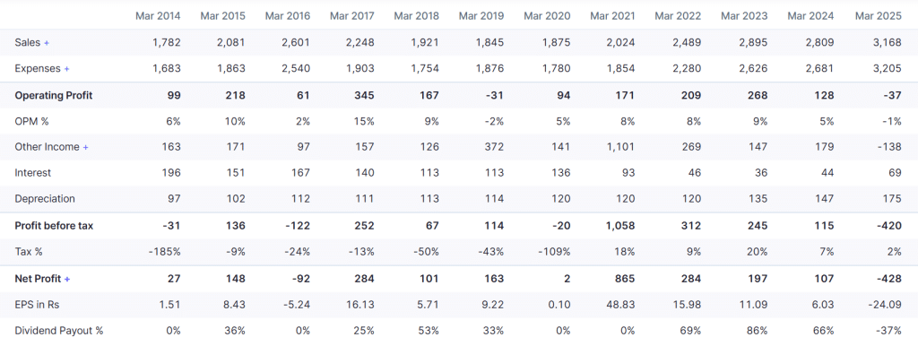Image resolution: width=918 pixels, height=346 pixels.
Task: Expand Other Income plus icon
Action: 85,148
